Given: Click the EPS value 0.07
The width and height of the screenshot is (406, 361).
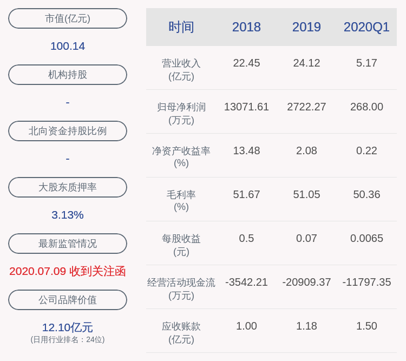Looking at the screenshot, I should pyautogui.click(x=306, y=238).
